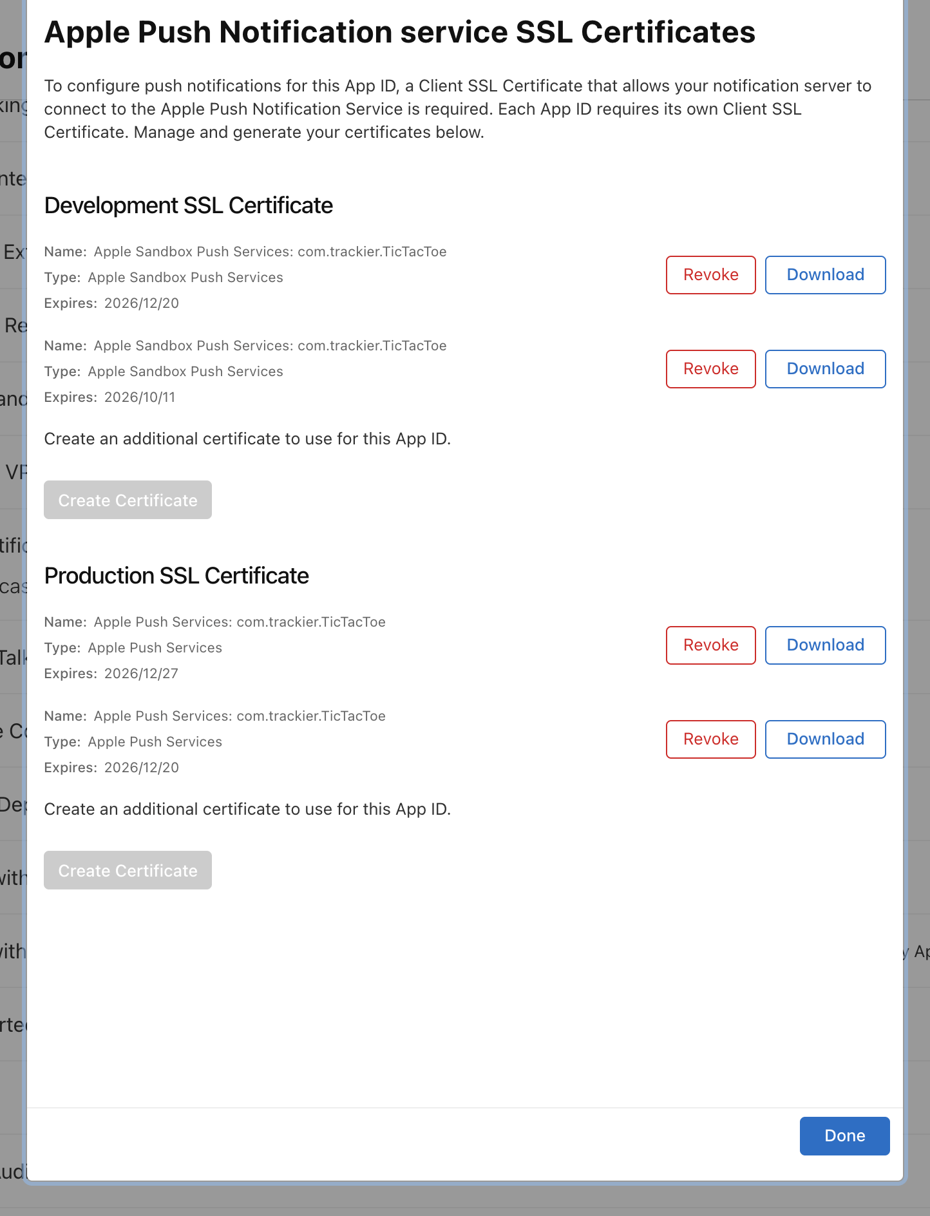Click 'Create an additional certificate' text under Production
Screen dimensions: 930x1216
pos(247,809)
